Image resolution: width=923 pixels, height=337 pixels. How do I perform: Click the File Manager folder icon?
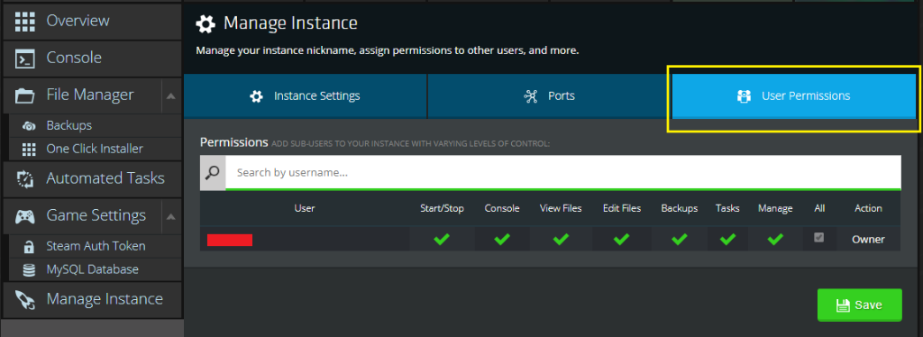[25, 96]
